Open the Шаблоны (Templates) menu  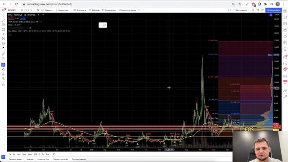coord(94,10)
